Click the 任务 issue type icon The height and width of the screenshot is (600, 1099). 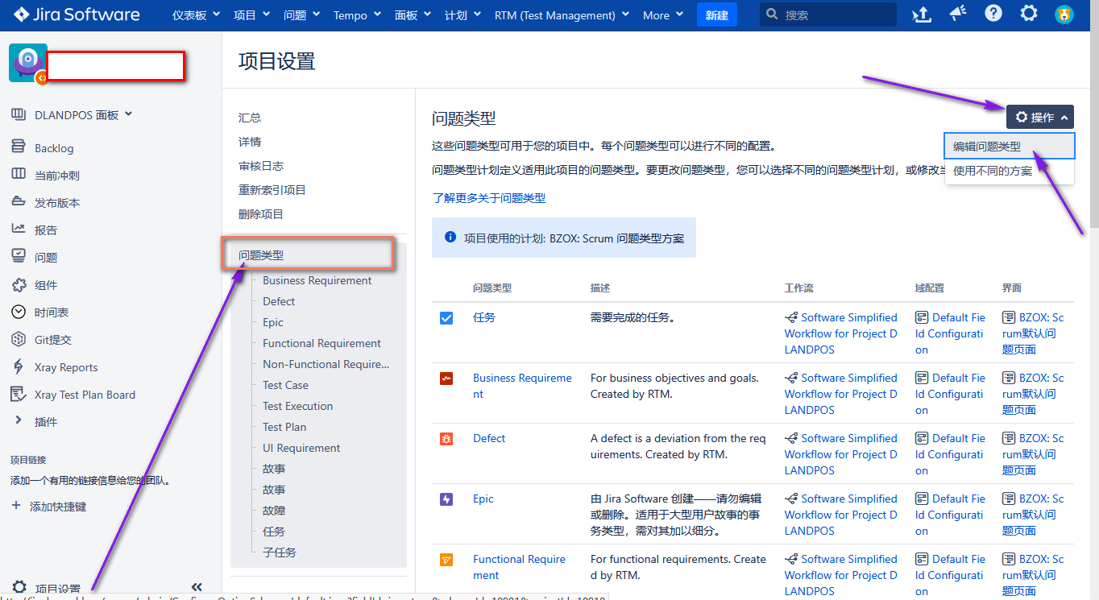(x=446, y=318)
